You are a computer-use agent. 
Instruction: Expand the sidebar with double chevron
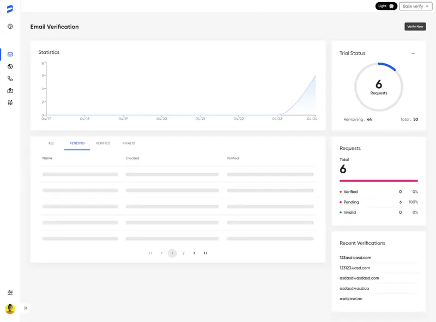point(26,308)
